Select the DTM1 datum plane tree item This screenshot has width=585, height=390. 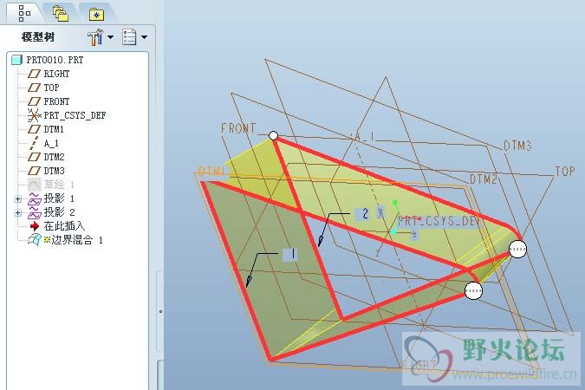(x=54, y=129)
